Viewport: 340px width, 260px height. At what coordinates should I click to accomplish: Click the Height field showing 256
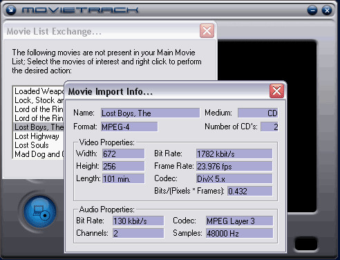(124, 166)
